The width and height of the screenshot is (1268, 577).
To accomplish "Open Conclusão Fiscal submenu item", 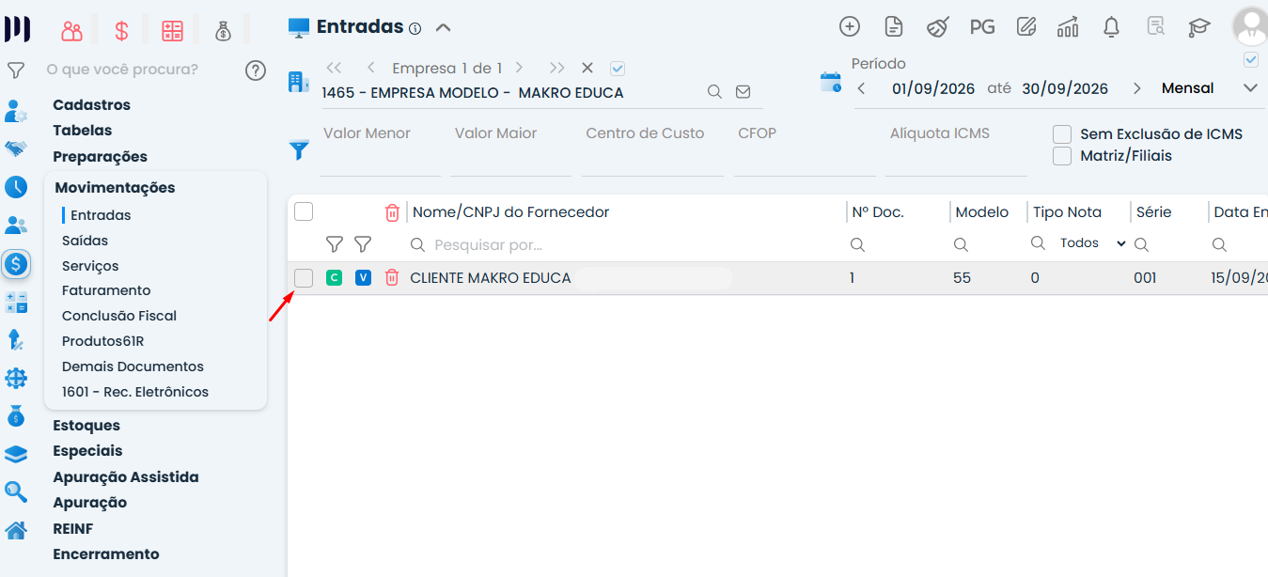I will tap(119, 316).
